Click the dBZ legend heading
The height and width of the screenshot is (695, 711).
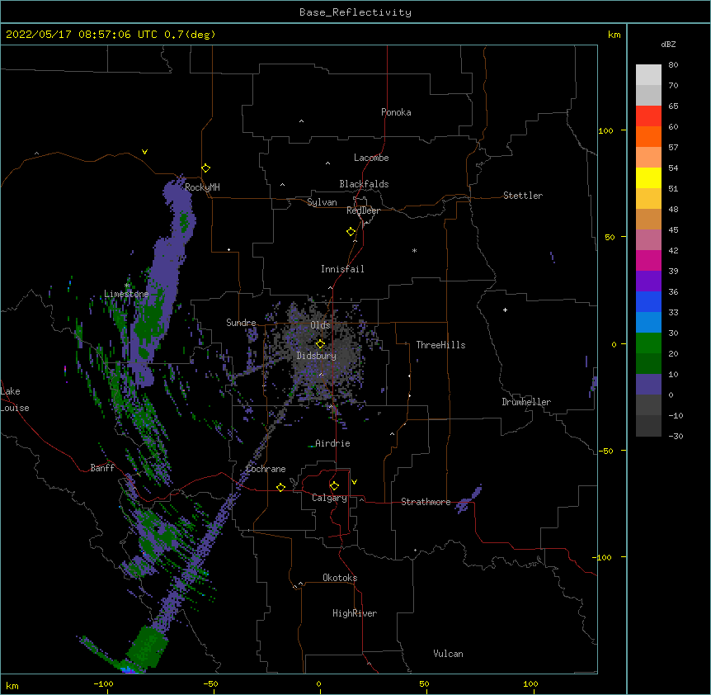[x=668, y=44]
